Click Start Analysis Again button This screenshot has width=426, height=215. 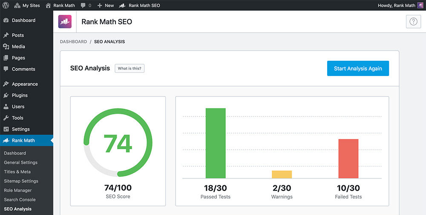(x=358, y=68)
